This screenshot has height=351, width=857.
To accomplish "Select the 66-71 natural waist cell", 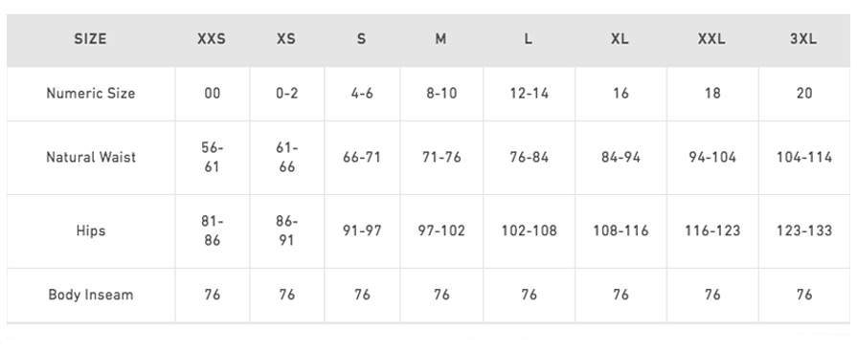I will tap(362, 158).
